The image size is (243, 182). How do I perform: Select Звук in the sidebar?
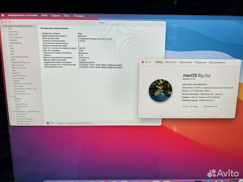click(14, 70)
